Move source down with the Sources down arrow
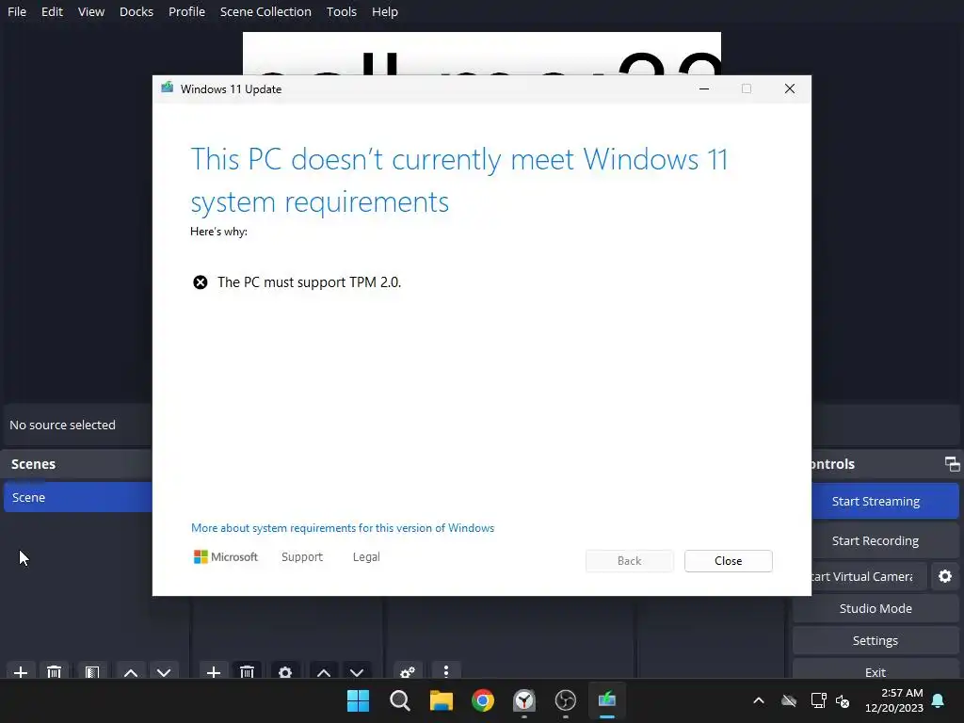The height and width of the screenshot is (723, 964). point(357,672)
